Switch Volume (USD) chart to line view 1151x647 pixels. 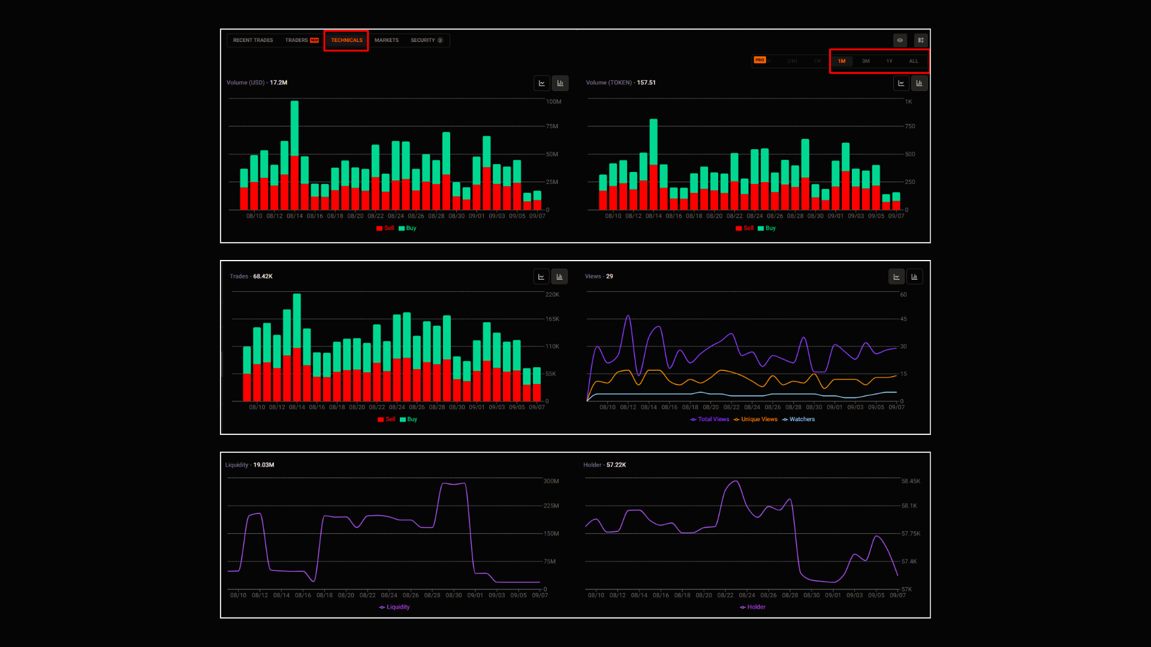541,83
